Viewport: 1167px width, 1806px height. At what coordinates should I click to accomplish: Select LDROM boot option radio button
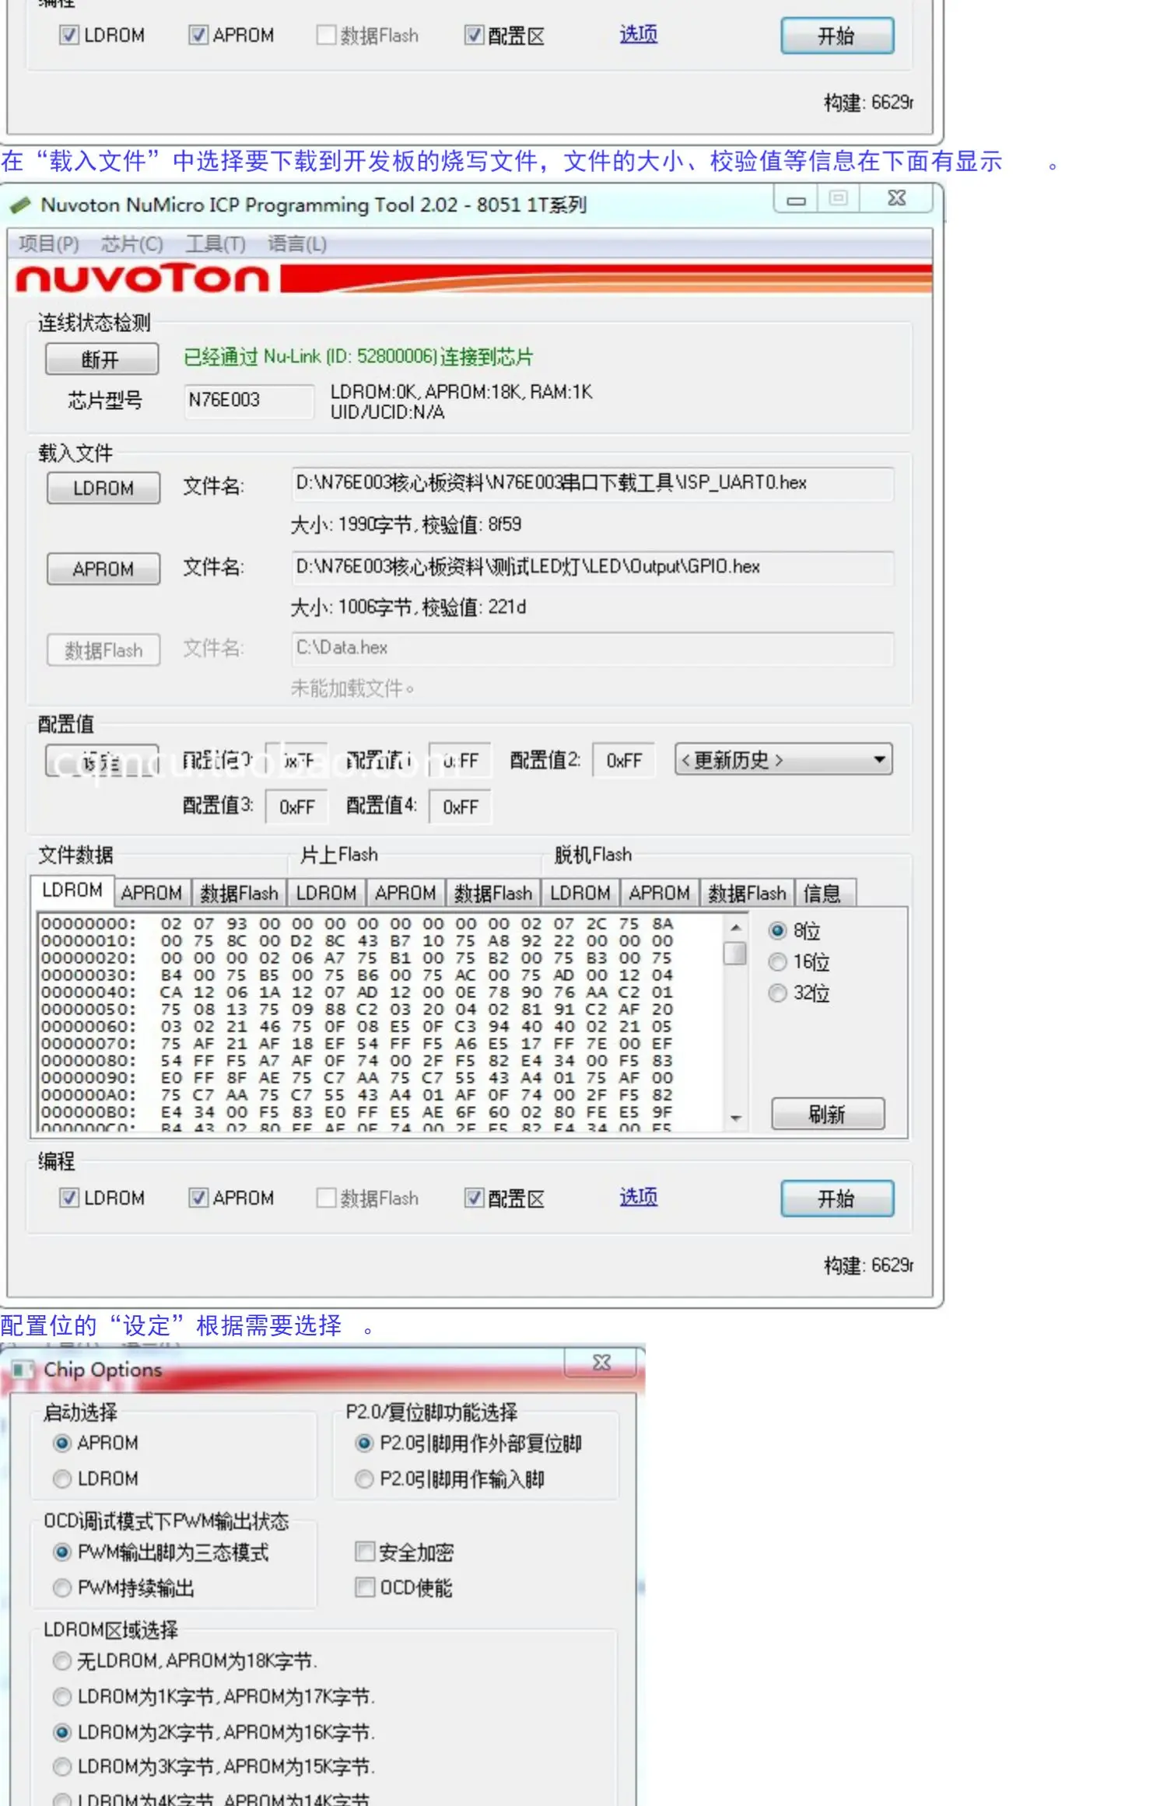click(x=62, y=1479)
